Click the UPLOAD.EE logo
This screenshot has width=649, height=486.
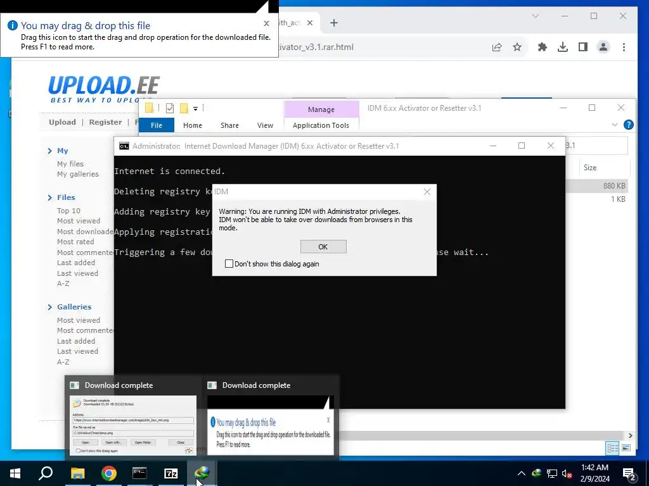103,89
